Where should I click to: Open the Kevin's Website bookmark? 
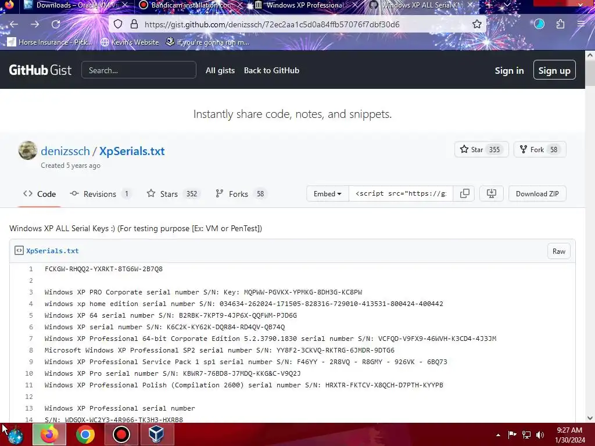tap(130, 42)
